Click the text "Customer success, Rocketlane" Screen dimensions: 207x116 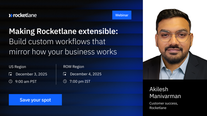point(164,105)
